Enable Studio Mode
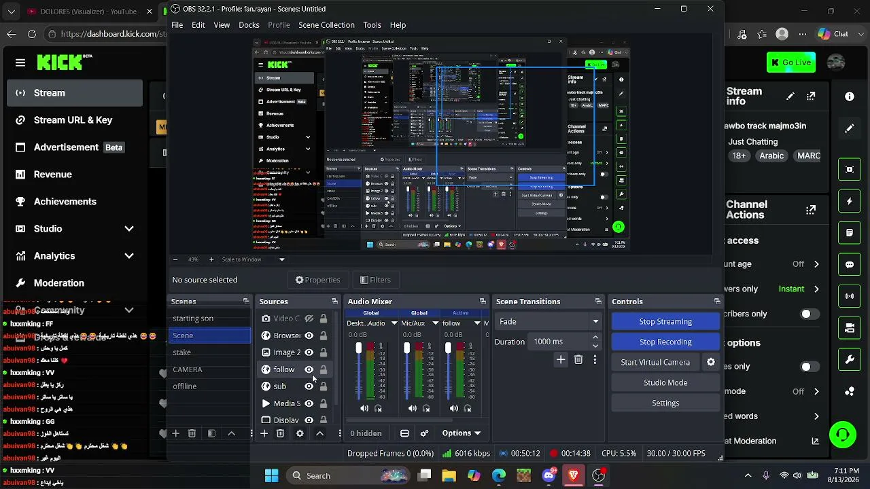The width and height of the screenshot is (870, 489). point(665,382)
